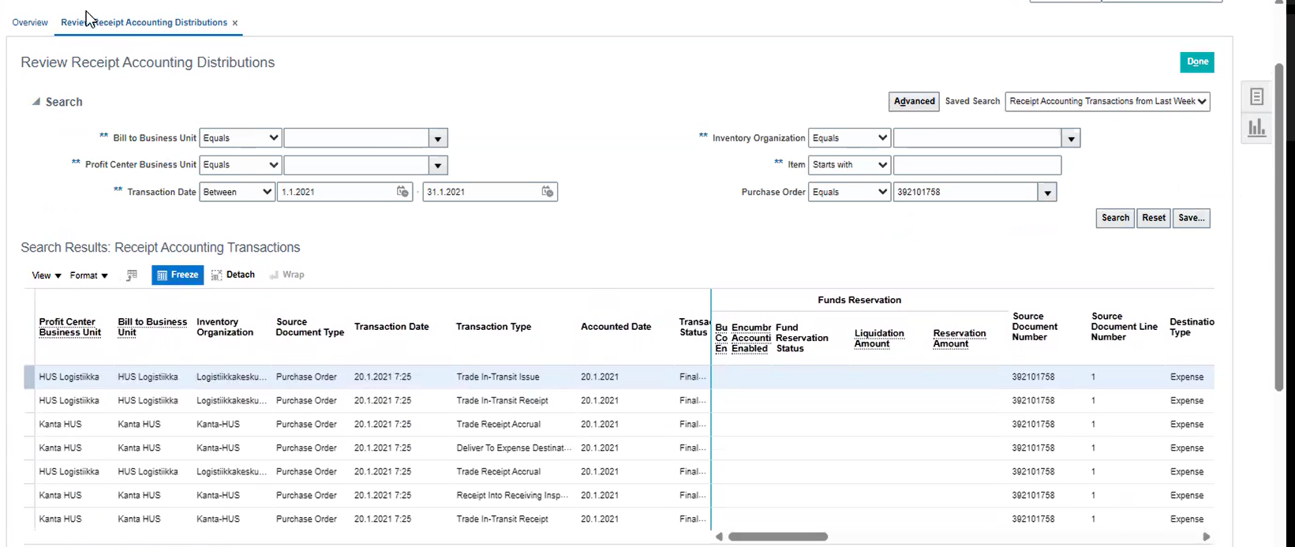Focus the Bill to Business Unit input field
The width and height of the screenshot is (1295, 547).
pos(357,138)
